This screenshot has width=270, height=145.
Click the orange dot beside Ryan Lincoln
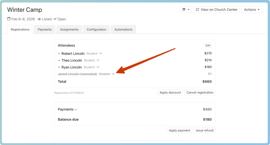59,67
